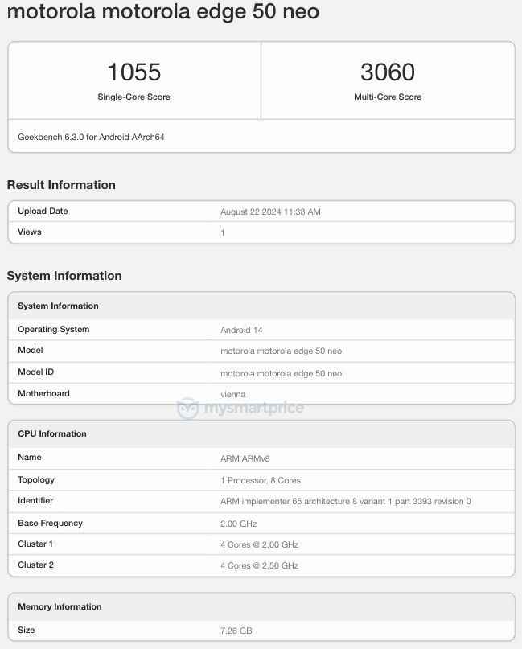Click the 'Model' row label

[x=31, y=350]
